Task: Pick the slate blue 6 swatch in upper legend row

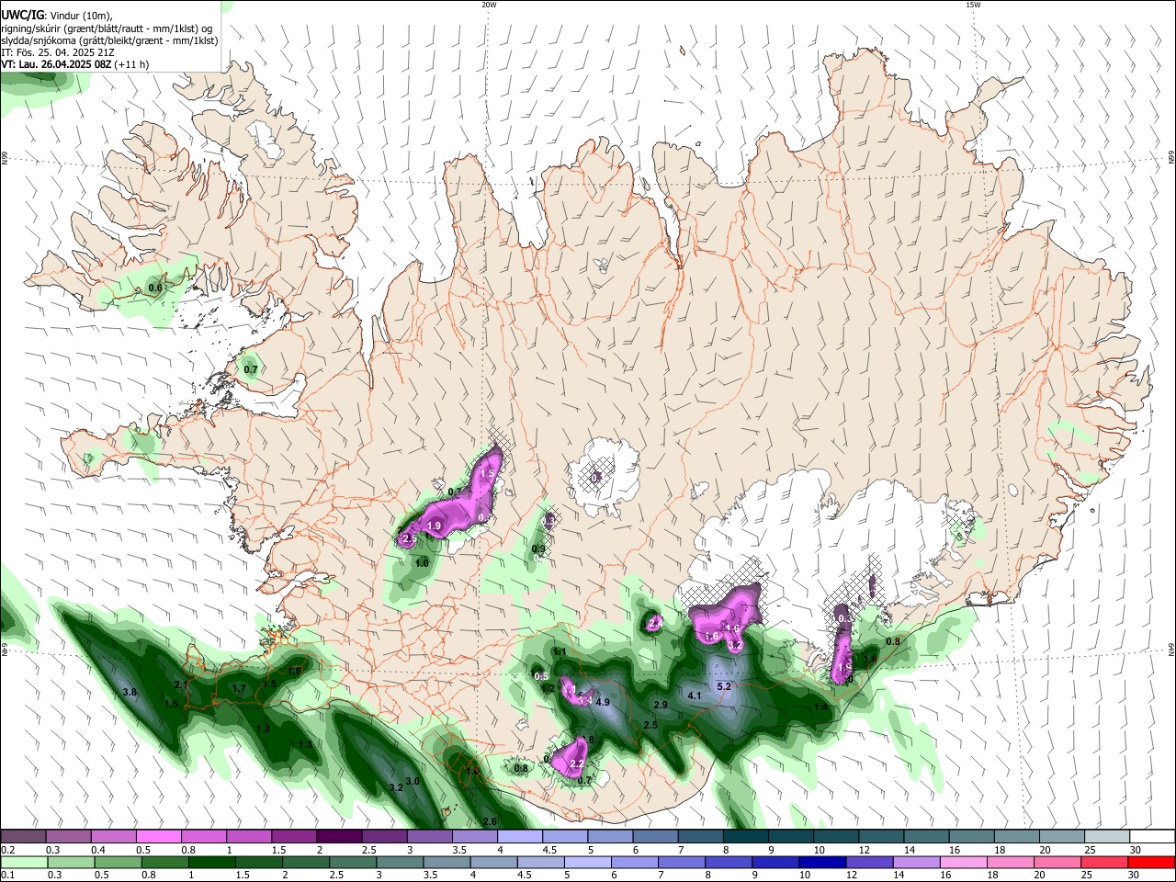Action: (656, 836)
